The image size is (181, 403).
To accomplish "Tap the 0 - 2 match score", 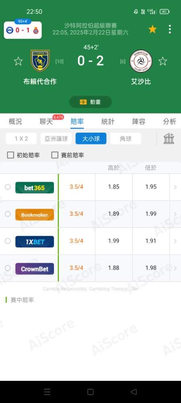I will (90, 61).
